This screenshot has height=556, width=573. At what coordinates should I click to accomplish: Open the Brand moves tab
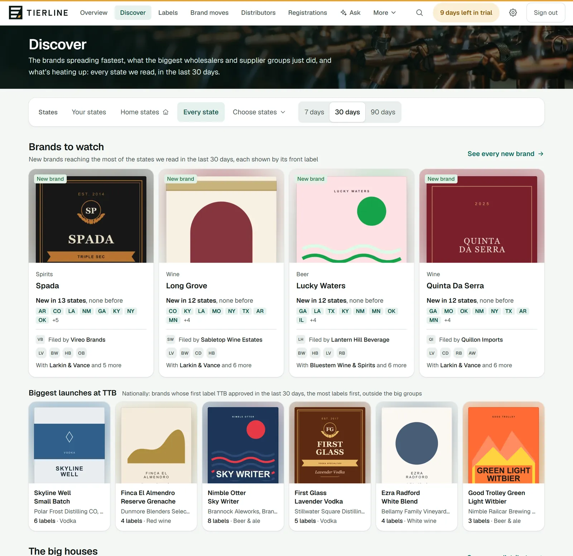click(x=210, y=13)
